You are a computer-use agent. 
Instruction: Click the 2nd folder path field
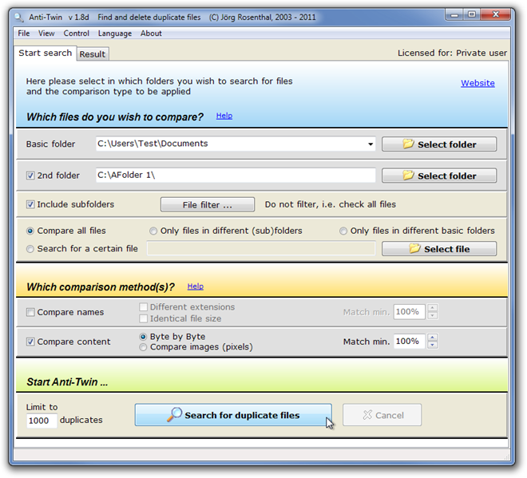pyautogui.click(x=236, y=176)
